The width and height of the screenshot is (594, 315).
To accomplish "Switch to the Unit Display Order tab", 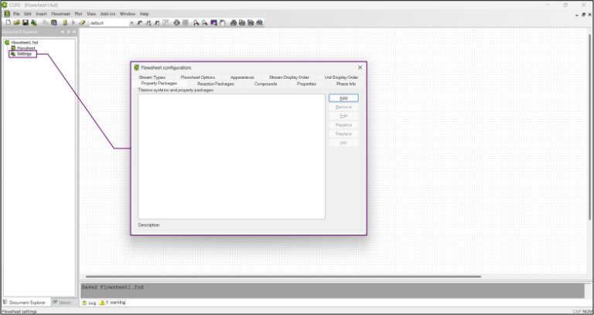I will [x=341, y=77].
